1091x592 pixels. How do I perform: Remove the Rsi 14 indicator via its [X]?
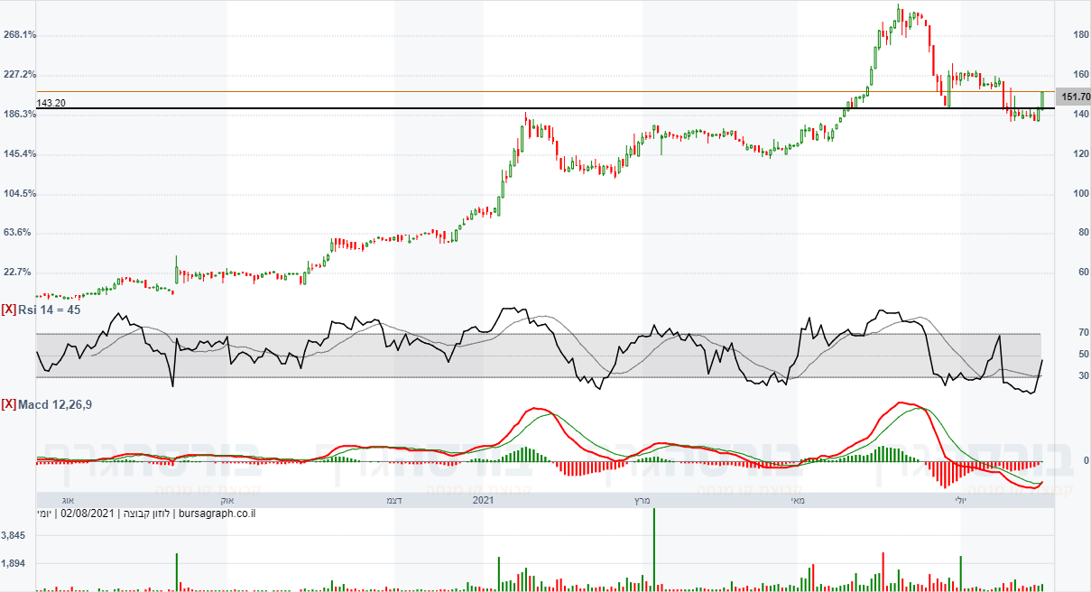pos(9,310)
